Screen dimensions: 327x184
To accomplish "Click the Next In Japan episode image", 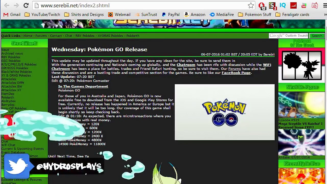I will [302, 105].
